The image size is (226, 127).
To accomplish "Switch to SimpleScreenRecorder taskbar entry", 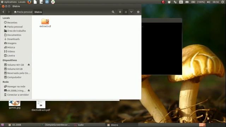I will tap(56, 125).
